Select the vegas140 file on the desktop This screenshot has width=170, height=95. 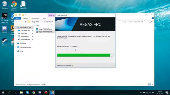click(x=23, y=5)
